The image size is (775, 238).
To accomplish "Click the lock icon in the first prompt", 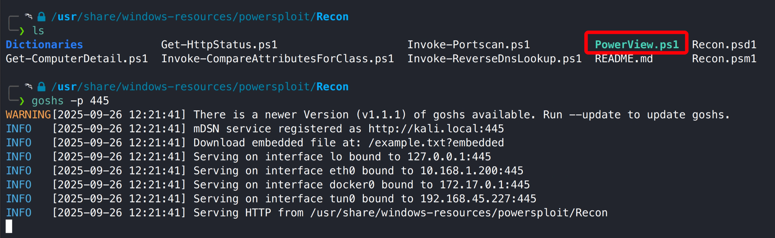I will click(x=41, y=16).
